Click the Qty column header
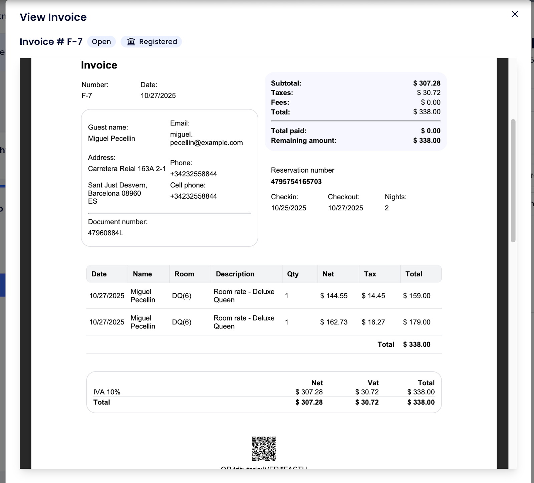534x483 pixels. point(293,274)
